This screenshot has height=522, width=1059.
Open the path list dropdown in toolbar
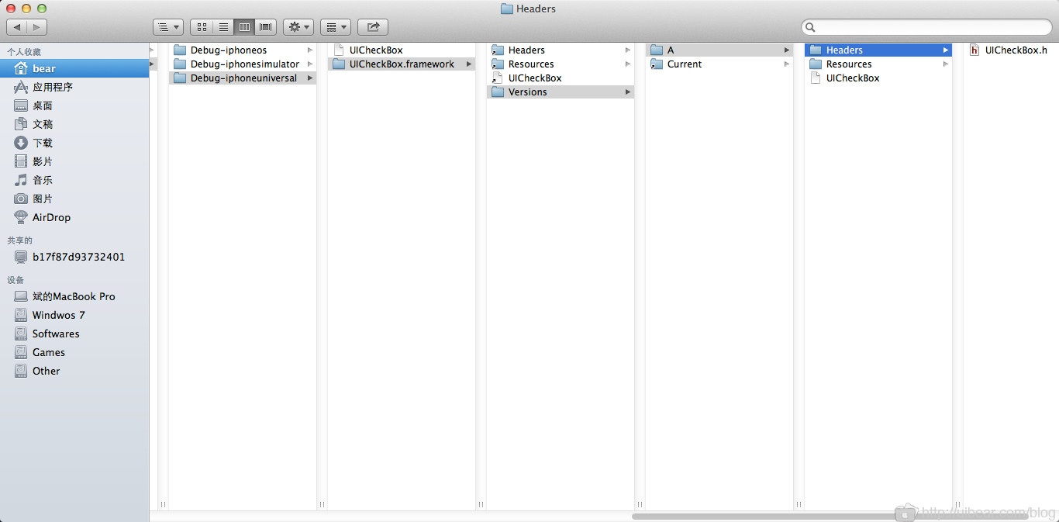[x=167, y=27]
